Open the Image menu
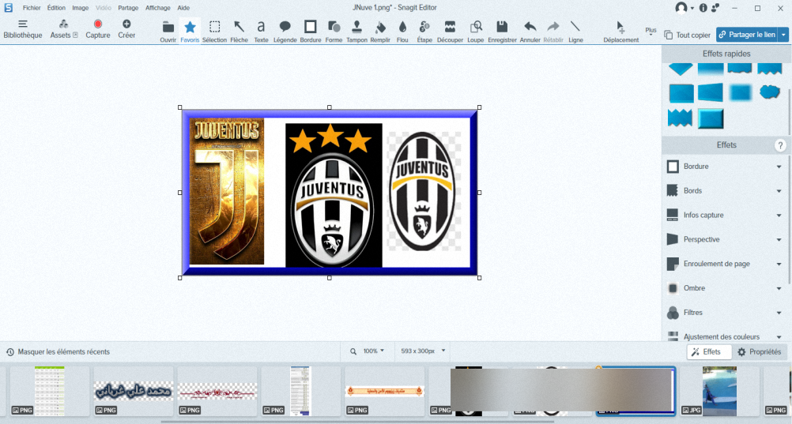The height and width of the screenshot is (424, 792). (x=80, y=8)
